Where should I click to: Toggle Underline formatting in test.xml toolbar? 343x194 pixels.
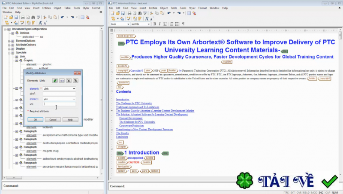pyautogui.click(x=165, y=24)
